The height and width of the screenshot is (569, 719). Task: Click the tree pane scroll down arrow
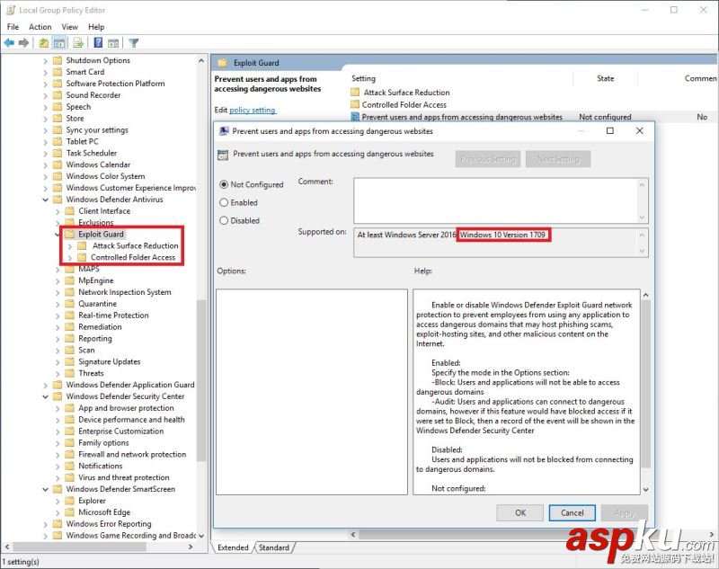pos(200,535)
